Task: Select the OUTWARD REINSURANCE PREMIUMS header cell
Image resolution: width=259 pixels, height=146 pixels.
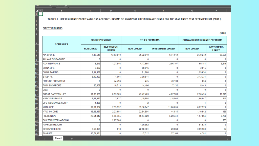Action: (202, 40)
